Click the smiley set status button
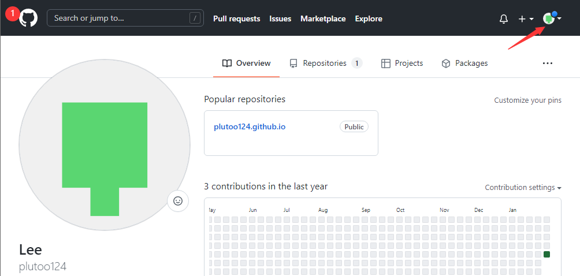 pyautogui.click(x=178, y=201)
